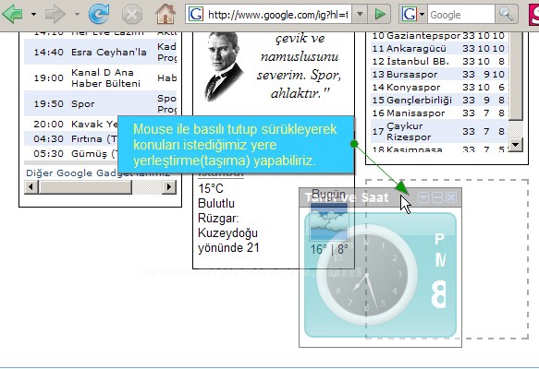Minimize the Tarih ve Saat gadget
The width and height of the screenshot is (539, 369).
[x=437, y=197]
